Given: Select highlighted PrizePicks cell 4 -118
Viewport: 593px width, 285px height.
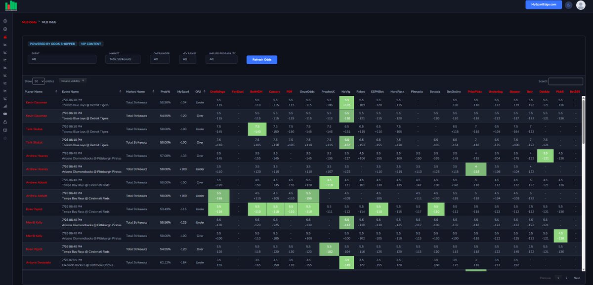Looking at the screenshot, I should [x=475, y=169].
